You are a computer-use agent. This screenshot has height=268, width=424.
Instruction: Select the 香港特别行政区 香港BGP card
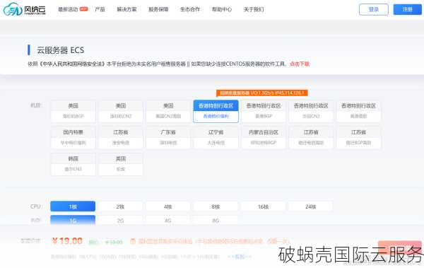tap(264, 111)
